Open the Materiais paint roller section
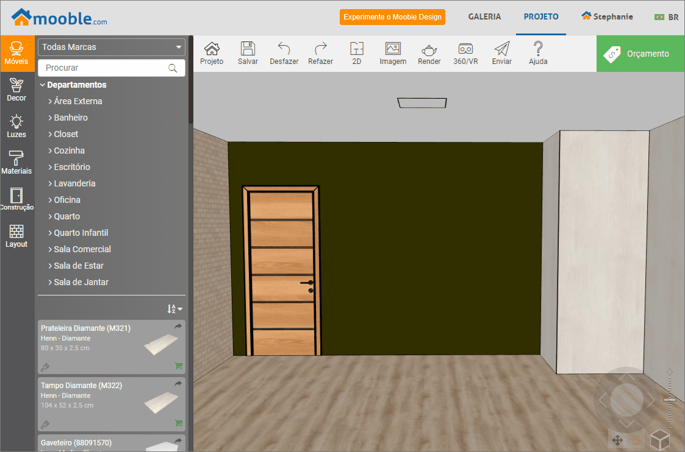The height and width of the screenshot is (452, 685). pyautogui.click(x=16, y=163)
